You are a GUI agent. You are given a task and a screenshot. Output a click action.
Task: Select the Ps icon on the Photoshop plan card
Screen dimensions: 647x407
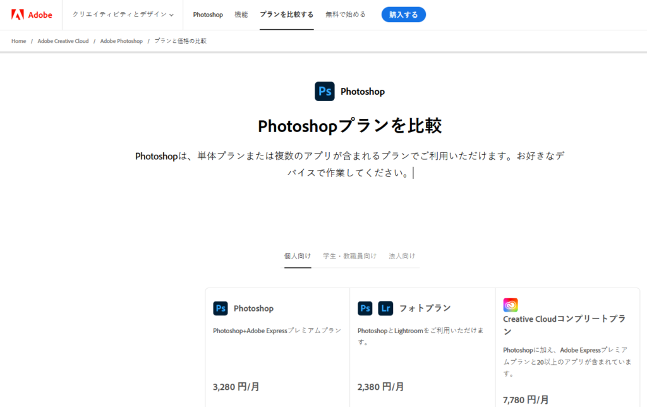pos(220,308)
